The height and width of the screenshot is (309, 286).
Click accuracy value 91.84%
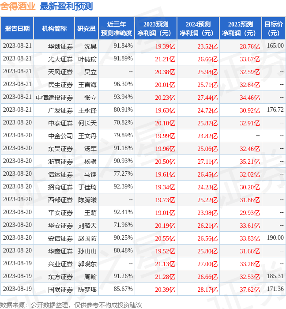pos(123,46)
